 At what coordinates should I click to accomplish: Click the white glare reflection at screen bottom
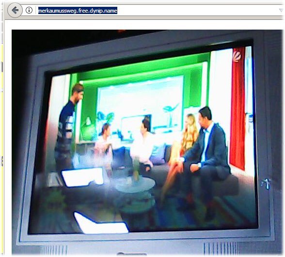101,223
